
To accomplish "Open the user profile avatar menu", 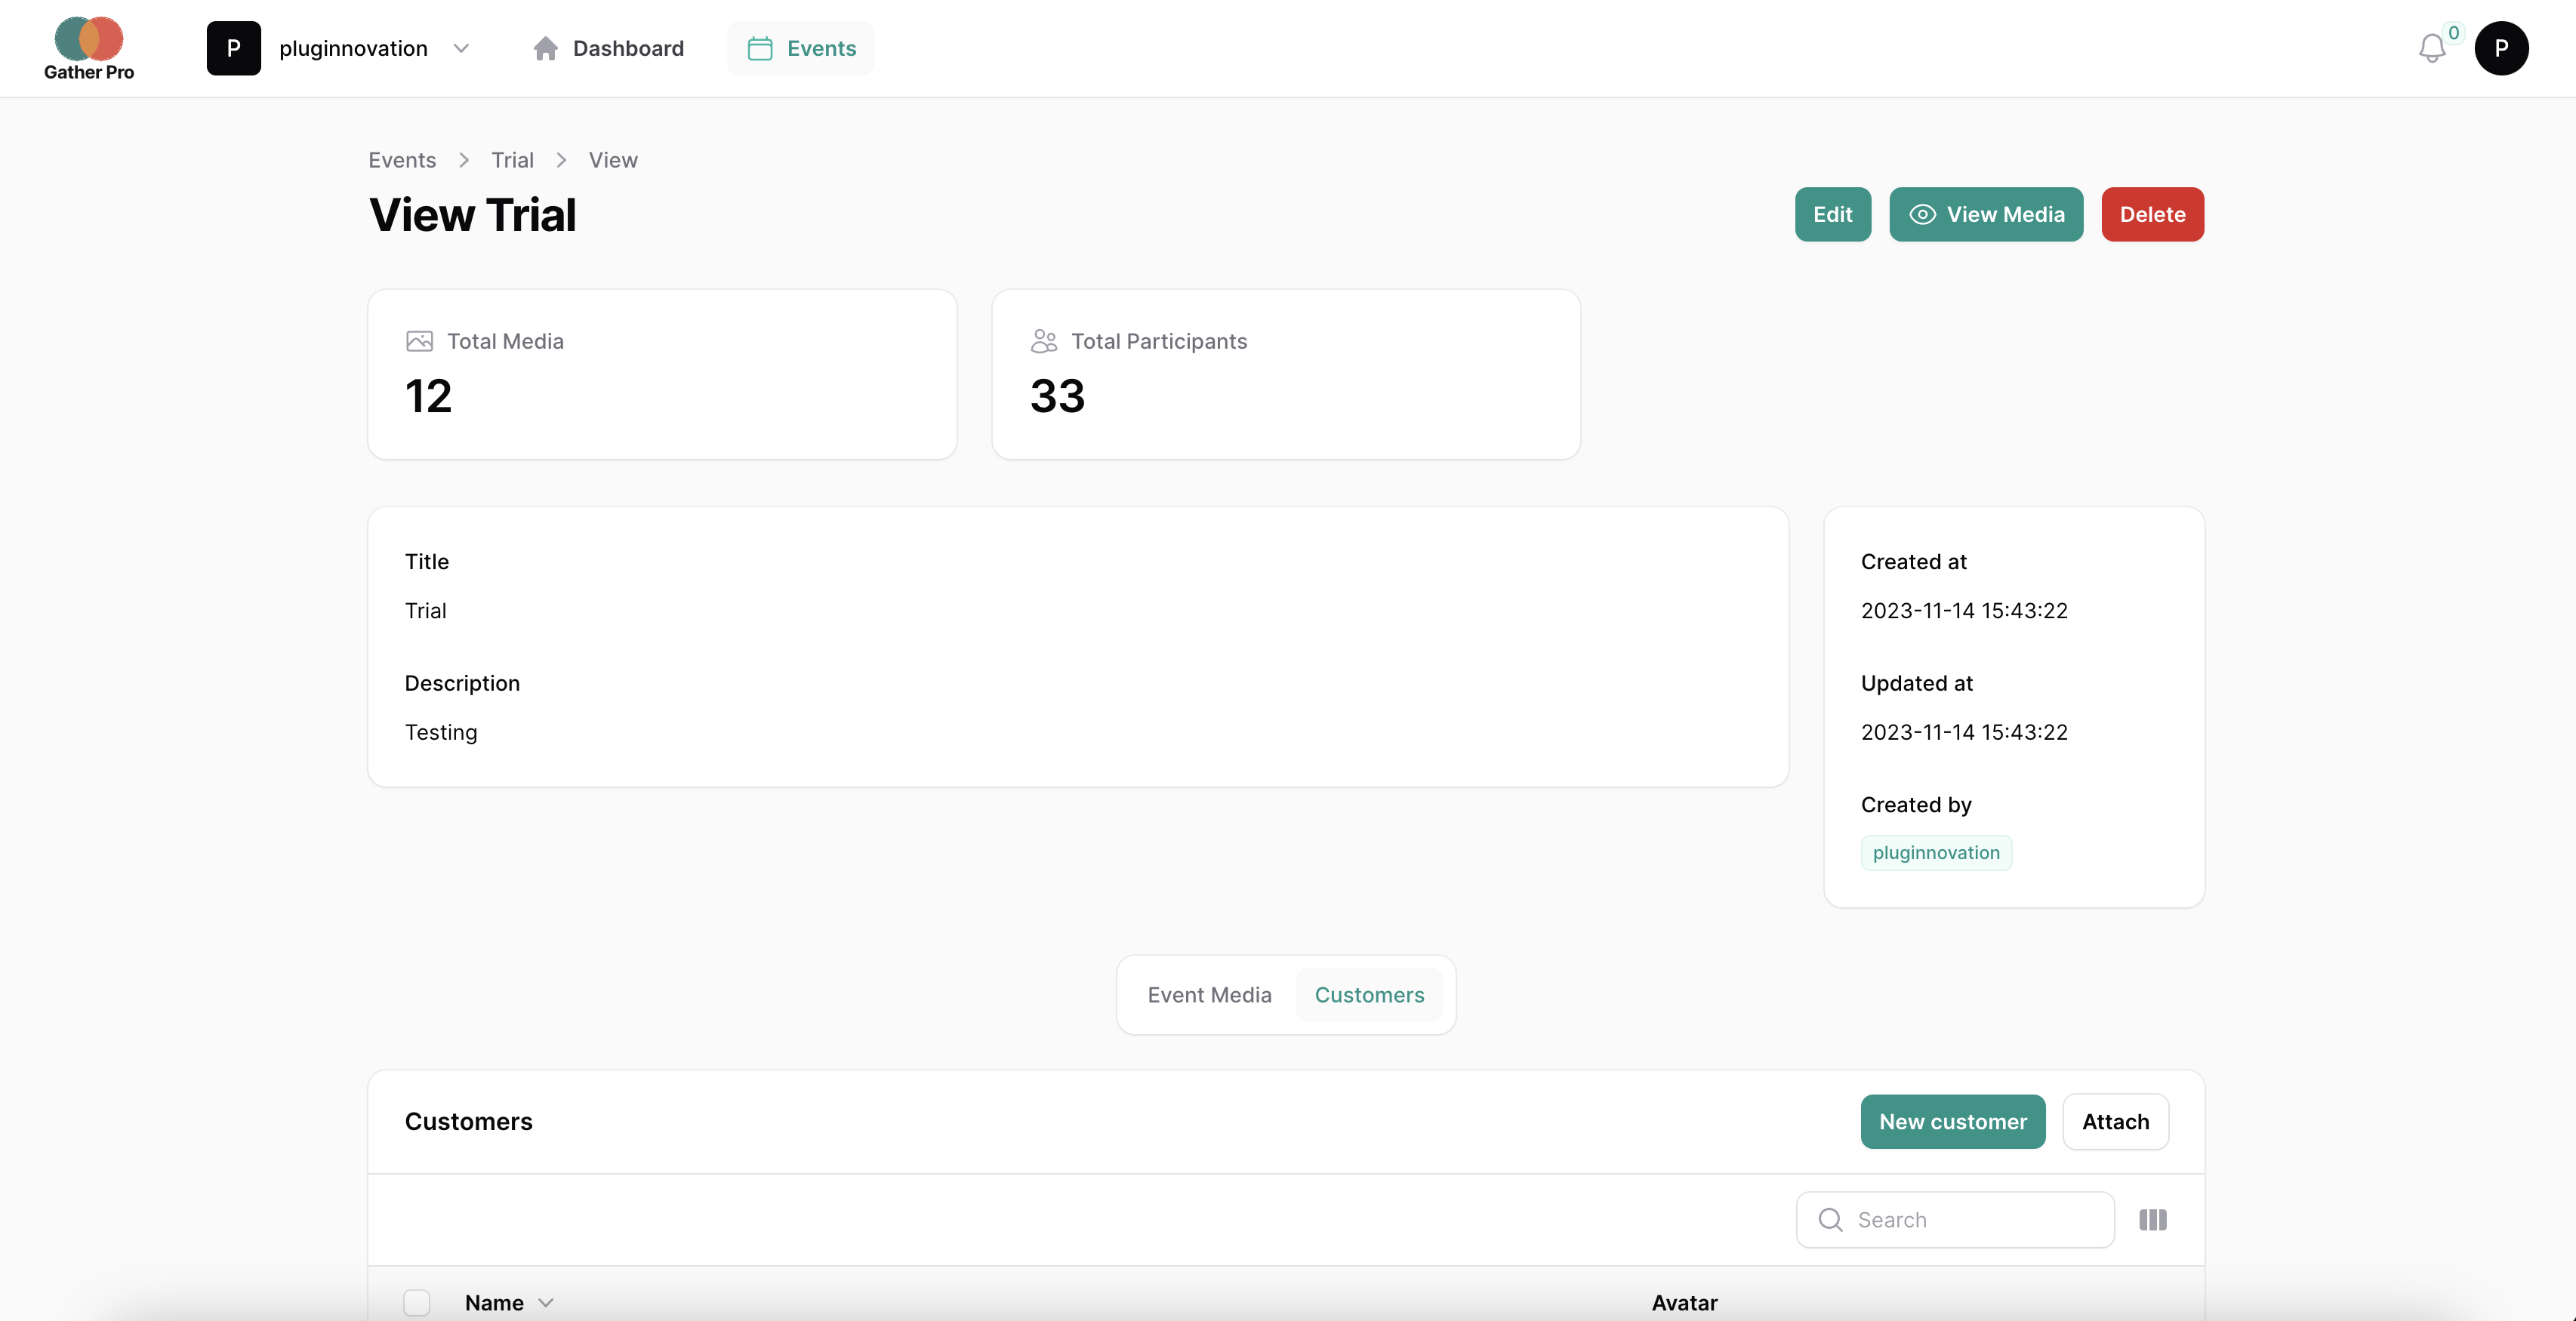I will coord(2501,48).
